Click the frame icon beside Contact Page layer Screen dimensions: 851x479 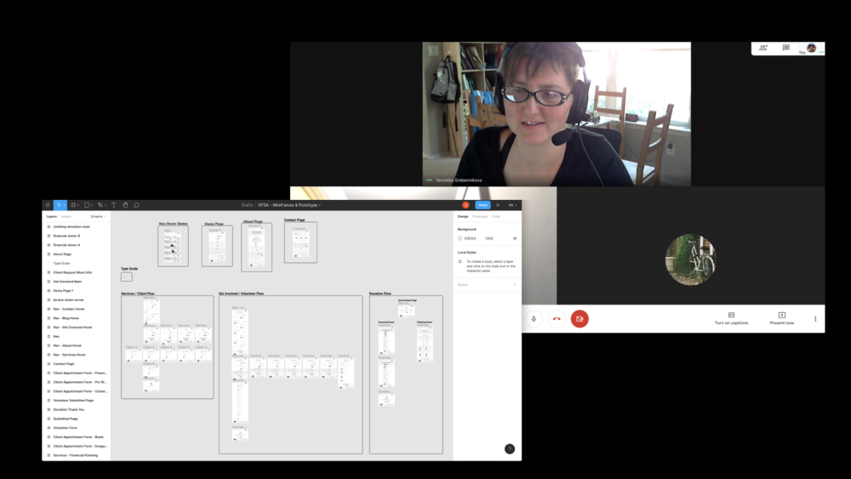pos(49,363)
